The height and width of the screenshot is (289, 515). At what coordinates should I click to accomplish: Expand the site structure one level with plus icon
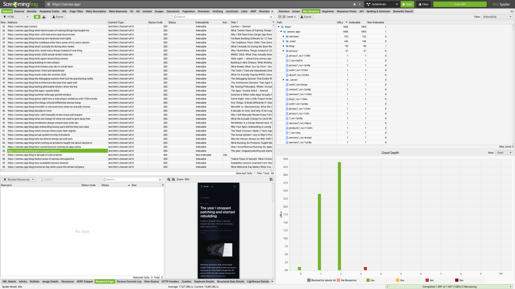click(284, 17)
